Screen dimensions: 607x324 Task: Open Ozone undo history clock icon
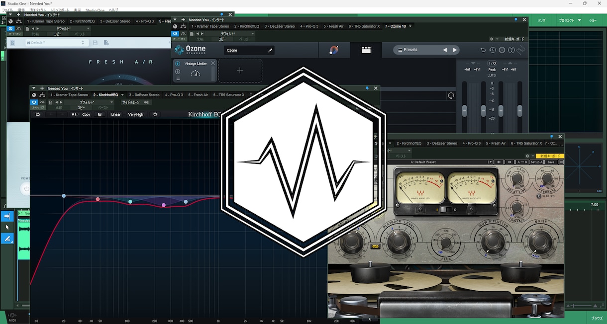tap(492, 50)
